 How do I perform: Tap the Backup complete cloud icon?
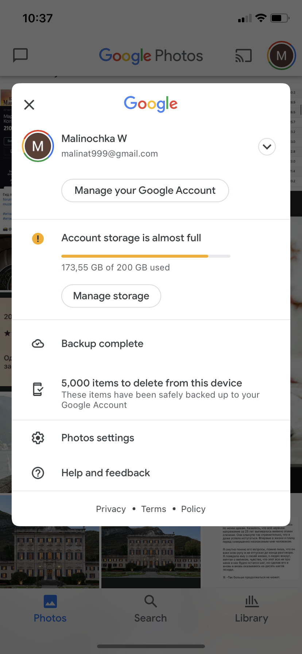click(38, 344)
